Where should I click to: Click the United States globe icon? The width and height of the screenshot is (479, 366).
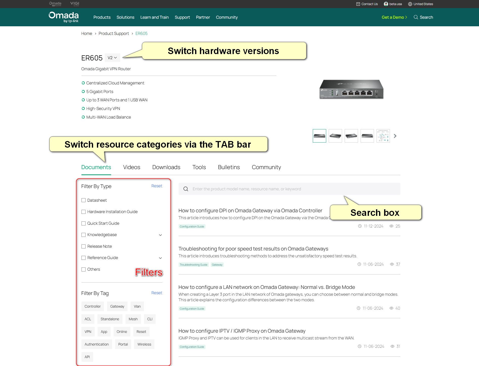[x=410, y=4]
